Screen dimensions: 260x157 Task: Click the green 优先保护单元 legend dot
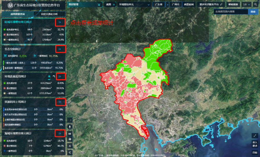point(4,30)
